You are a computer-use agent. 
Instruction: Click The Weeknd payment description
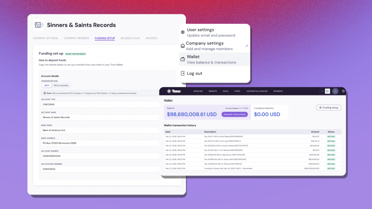[223, 150]
